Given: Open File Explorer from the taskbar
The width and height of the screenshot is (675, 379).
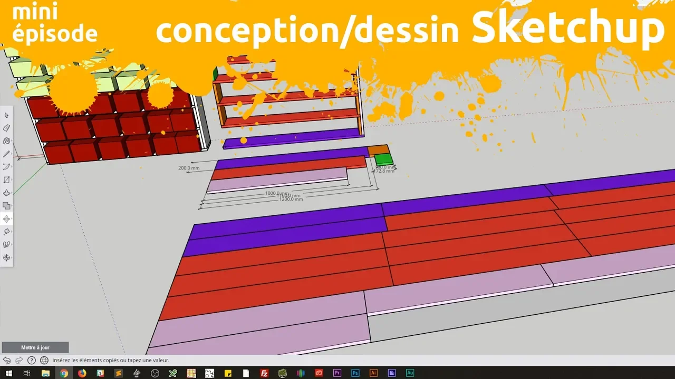Looking at the screenshot, I should (45, 373).
